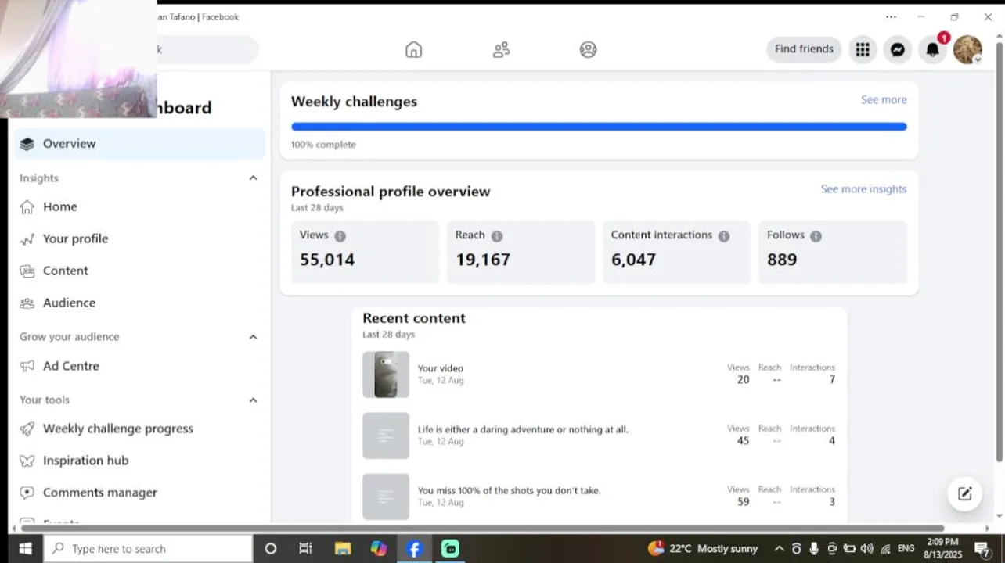Collapse the Your tools section
Image resolution: width=1005 pixels, height=563 pixels.
253,400
